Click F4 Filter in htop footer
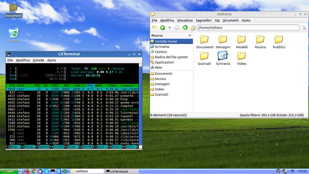The image size is (309, 174). pos(57,147)
